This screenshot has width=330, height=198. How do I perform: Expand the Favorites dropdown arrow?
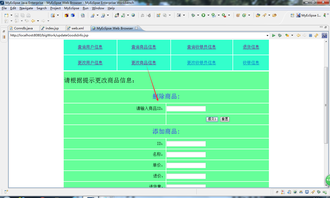point(292,36)
